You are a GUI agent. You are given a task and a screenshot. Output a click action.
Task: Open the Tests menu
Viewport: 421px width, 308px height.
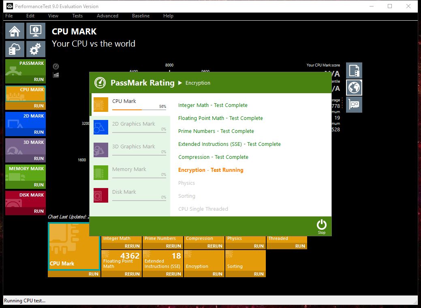77,16
